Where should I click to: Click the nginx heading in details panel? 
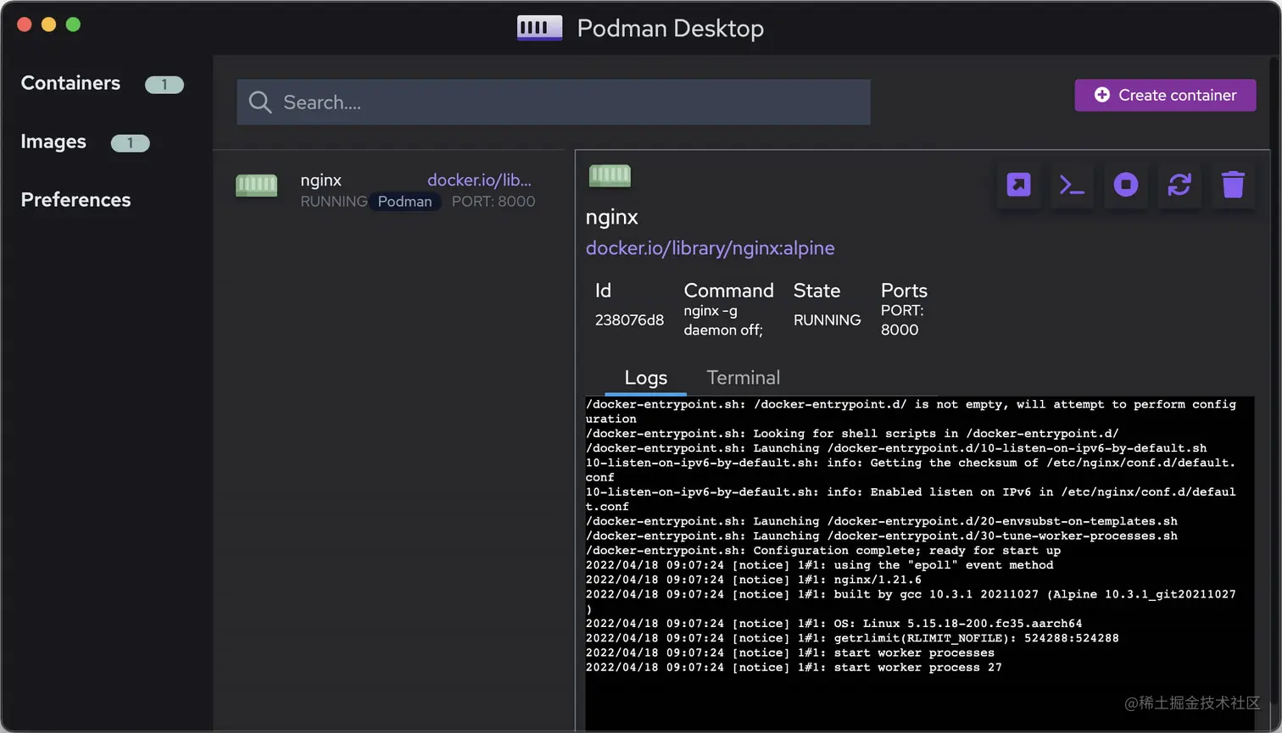611,217
